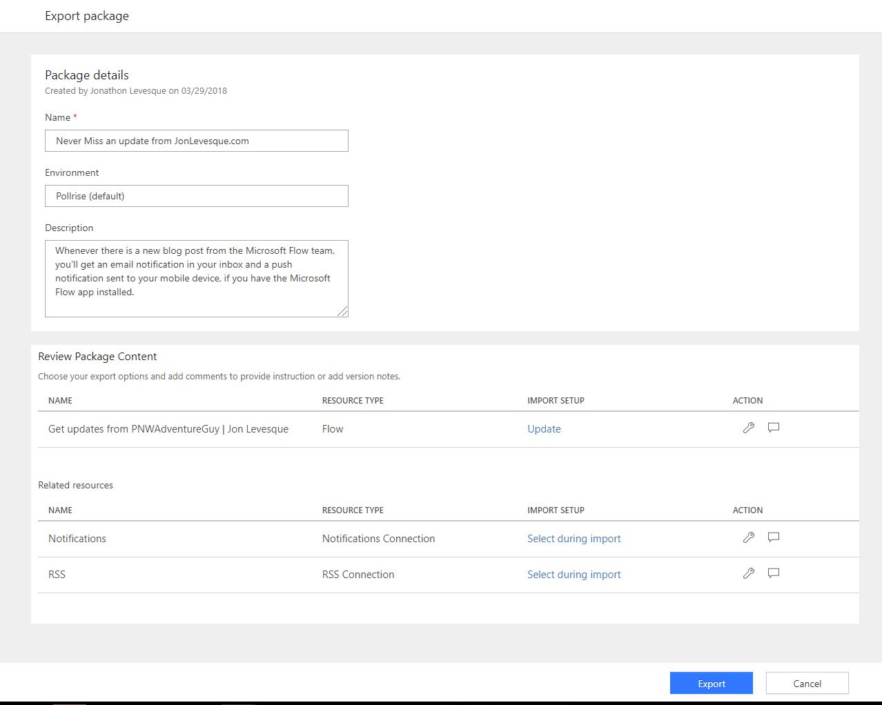
Task: Click the 'Notifications' resource name
Action: pyautogui.click(x=77, y=538)
